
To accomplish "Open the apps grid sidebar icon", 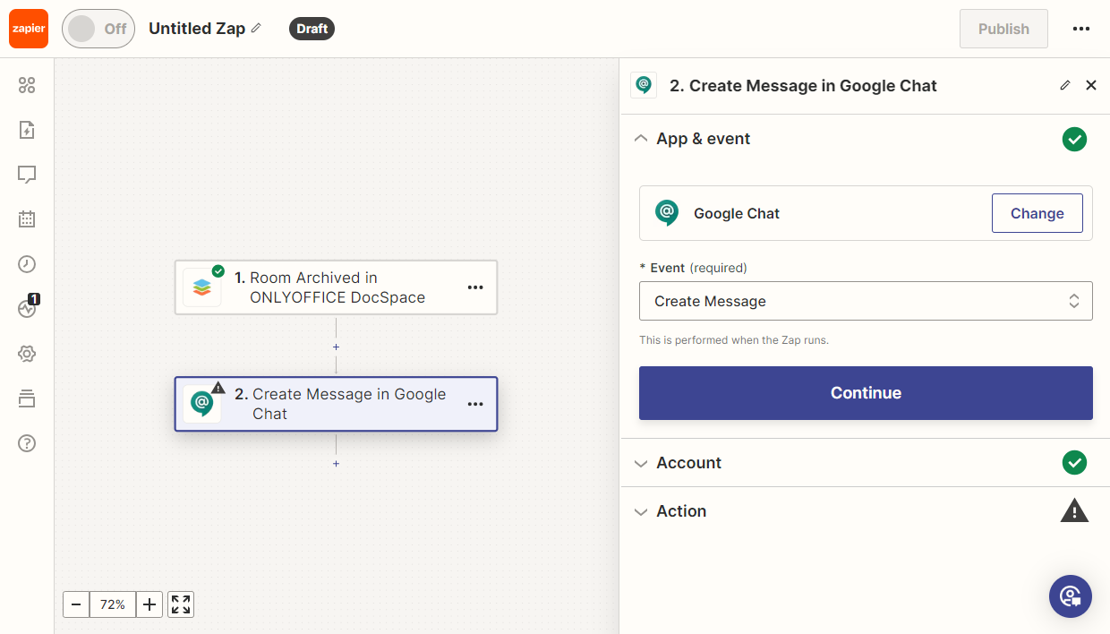I will 27,85.
